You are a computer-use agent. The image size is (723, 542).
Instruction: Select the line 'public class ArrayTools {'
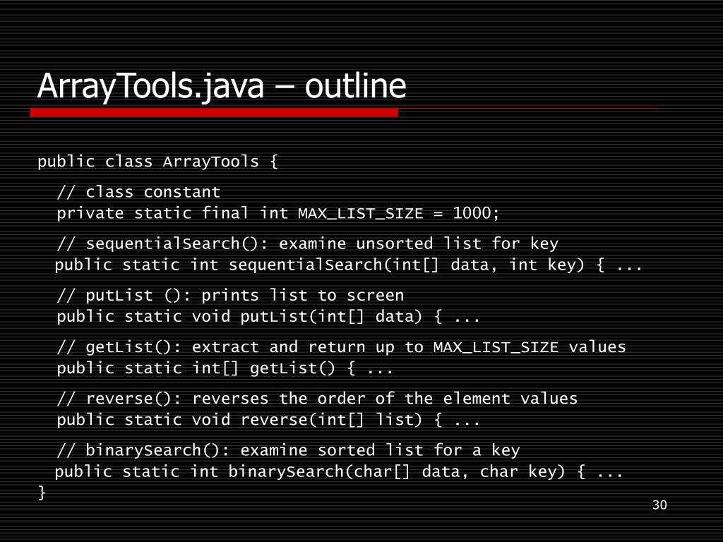(x=157, y=162)
